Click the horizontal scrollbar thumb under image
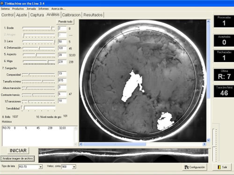Screen dimensions: 234x175 (x=115, y=144)
